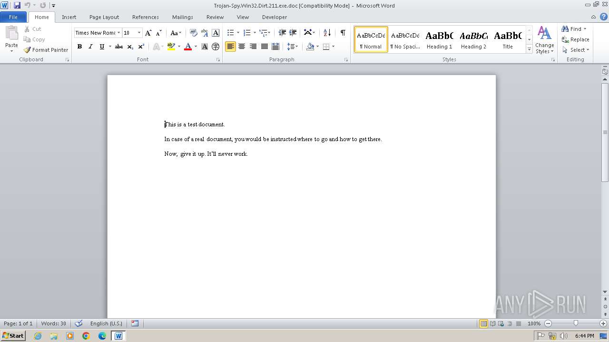The width and height of the screenshot is (609, 342).
Task: Click the Start button on taskbar
Action: (x=13, y=335)
